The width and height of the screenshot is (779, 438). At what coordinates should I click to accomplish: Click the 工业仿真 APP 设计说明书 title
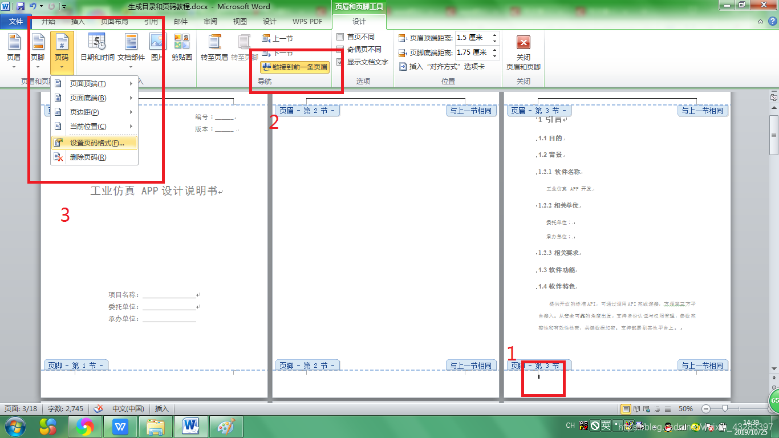pyautogui.click(x=154, y=191)
